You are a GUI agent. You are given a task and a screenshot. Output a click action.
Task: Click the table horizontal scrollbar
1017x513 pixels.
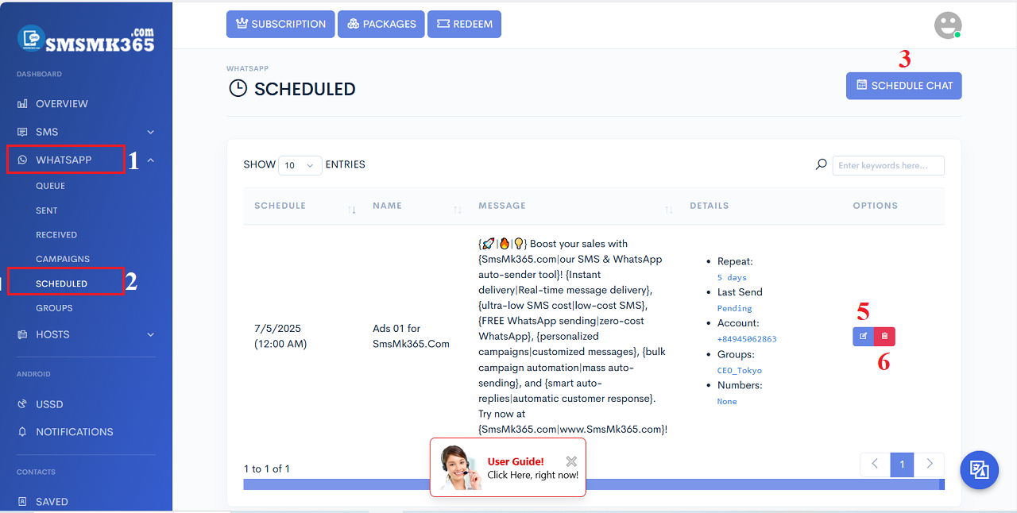(594, 484)
